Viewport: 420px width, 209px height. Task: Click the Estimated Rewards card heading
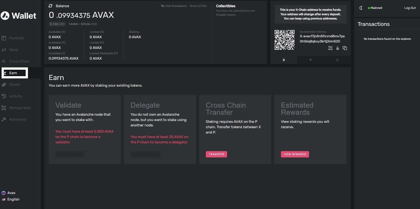(297, 109)
